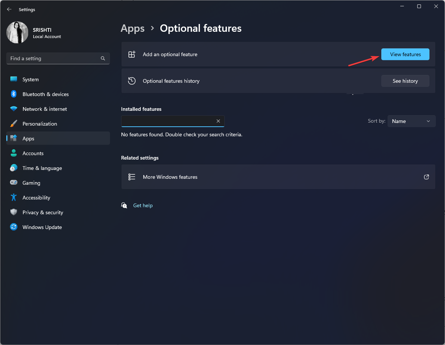Click Apps in the breadcrumb
This screenshot has width=445, height=345.
(x=133, y=28)
